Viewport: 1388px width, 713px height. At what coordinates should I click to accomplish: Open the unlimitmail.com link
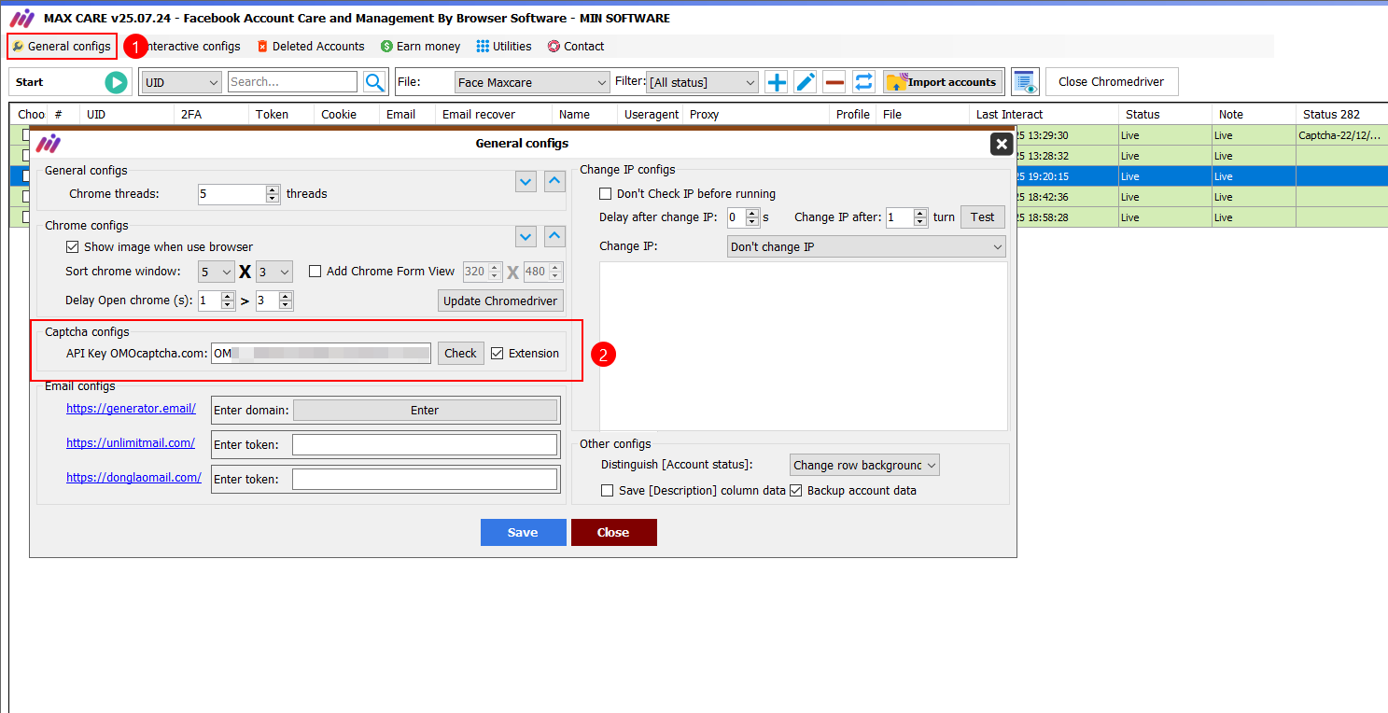131,443
